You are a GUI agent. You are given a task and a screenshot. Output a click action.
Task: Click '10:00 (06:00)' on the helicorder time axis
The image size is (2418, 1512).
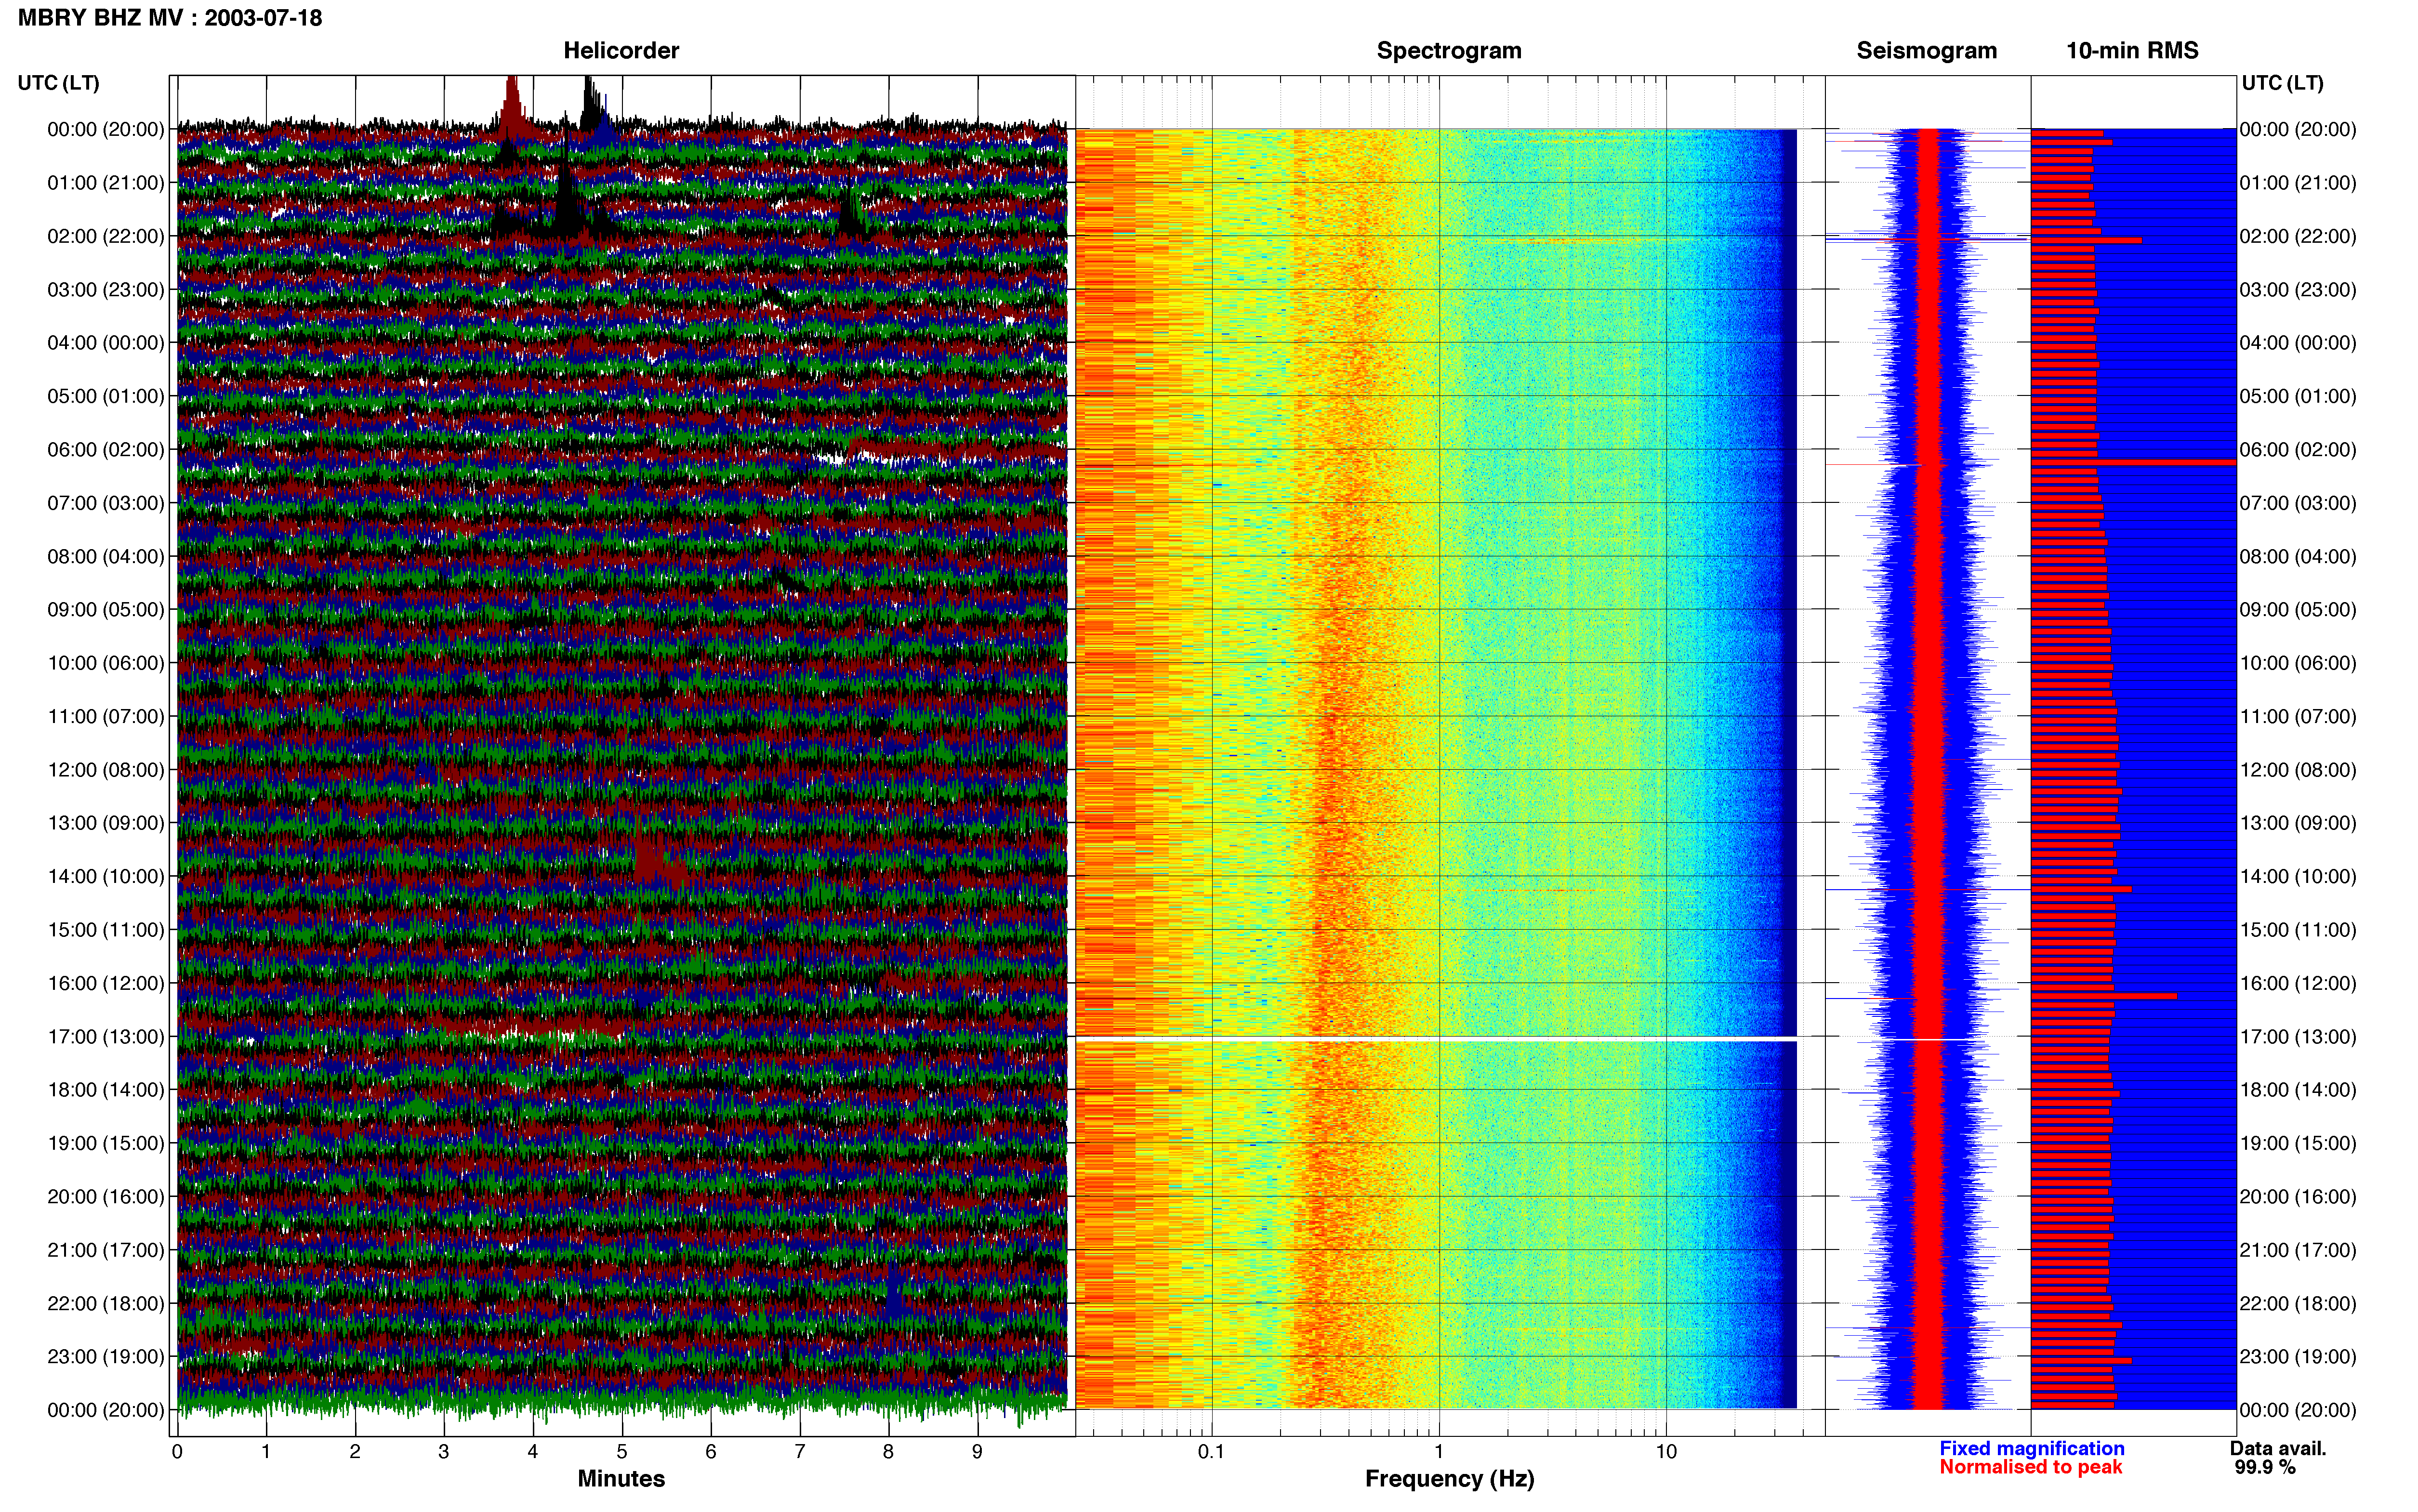tap(106, 663)
